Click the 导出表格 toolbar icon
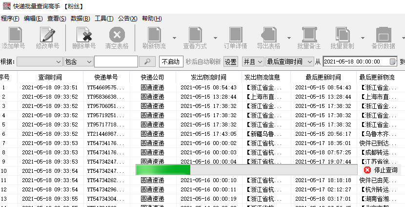The image size is (405, 207). [x=269, y=34]
